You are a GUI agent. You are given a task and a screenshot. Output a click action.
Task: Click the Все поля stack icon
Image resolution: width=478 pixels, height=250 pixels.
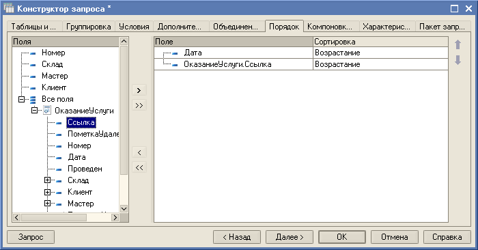point(33,100)
